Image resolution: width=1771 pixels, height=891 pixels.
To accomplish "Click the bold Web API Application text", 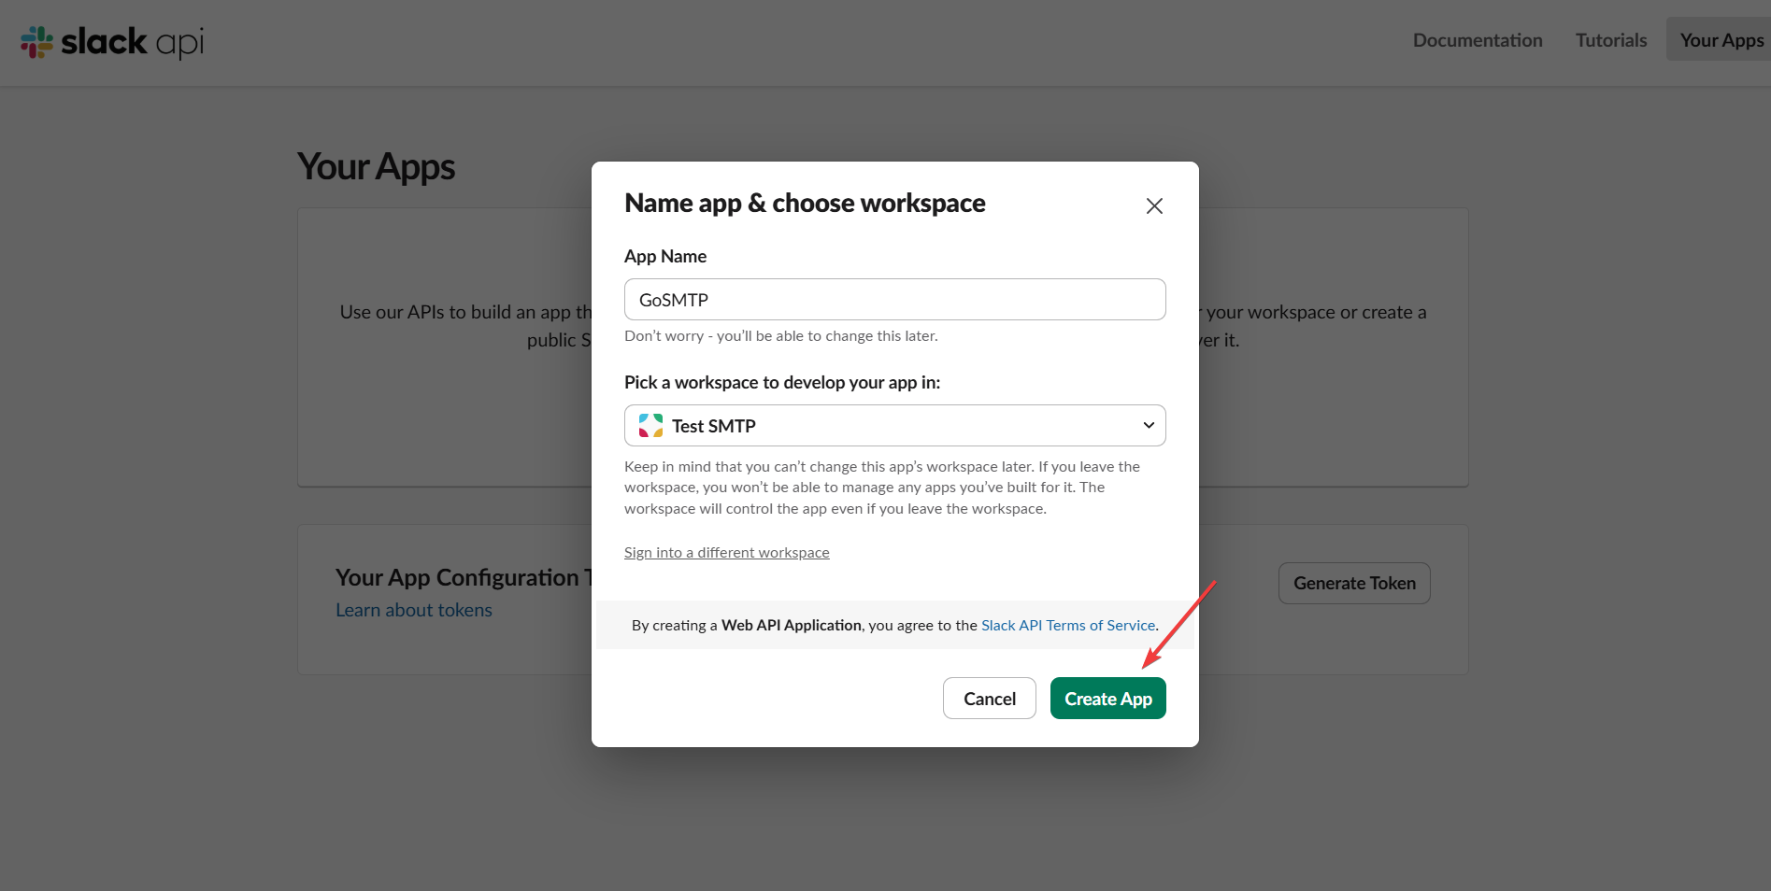I will [x=791, y=625].
